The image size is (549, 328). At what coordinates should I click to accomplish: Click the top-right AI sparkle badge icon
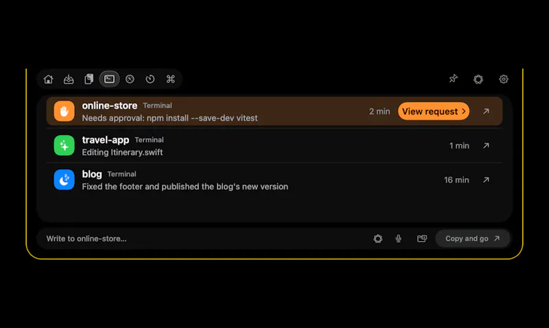(x=478, y=79)
